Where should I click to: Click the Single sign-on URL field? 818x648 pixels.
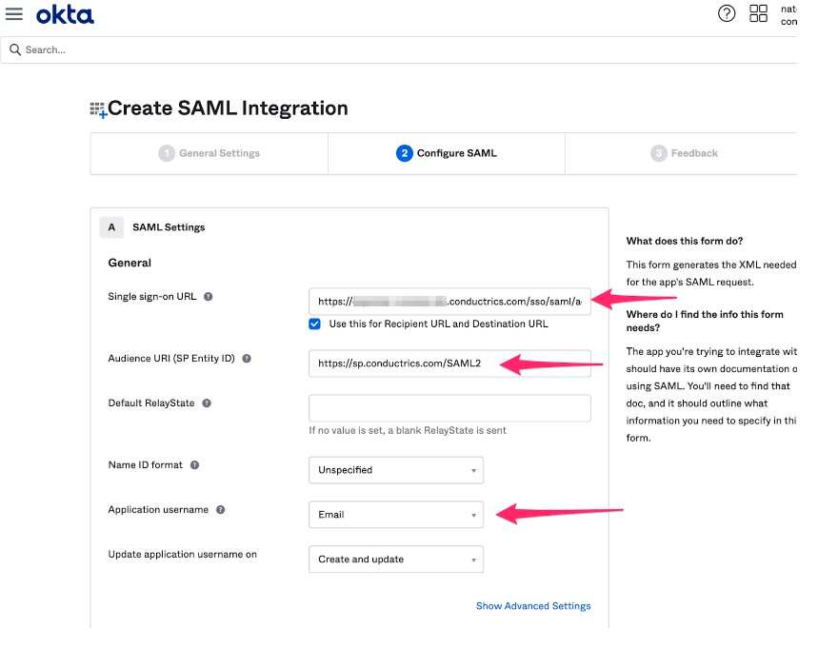pos(449,302)
